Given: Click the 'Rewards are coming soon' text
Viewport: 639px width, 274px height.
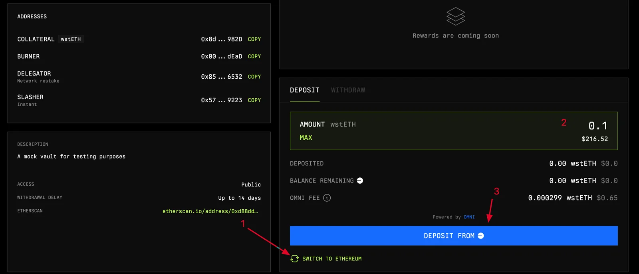Looking at the screenshot, I should tap(456, 36).
